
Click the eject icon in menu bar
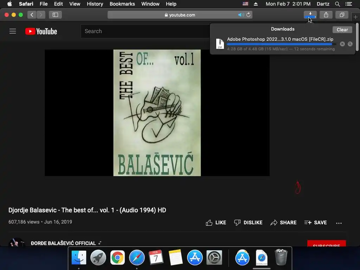pyautogui.click(x=256, y=4)
